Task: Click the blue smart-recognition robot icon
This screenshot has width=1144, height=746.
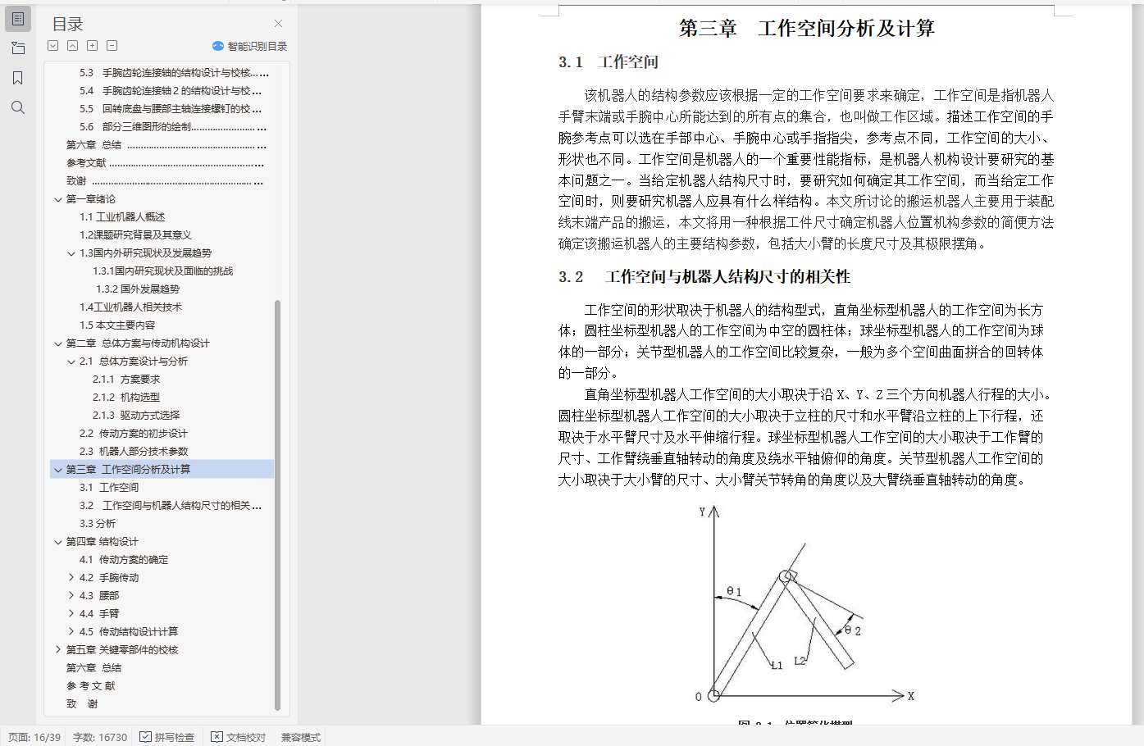Action: click(x=218, y=46)
